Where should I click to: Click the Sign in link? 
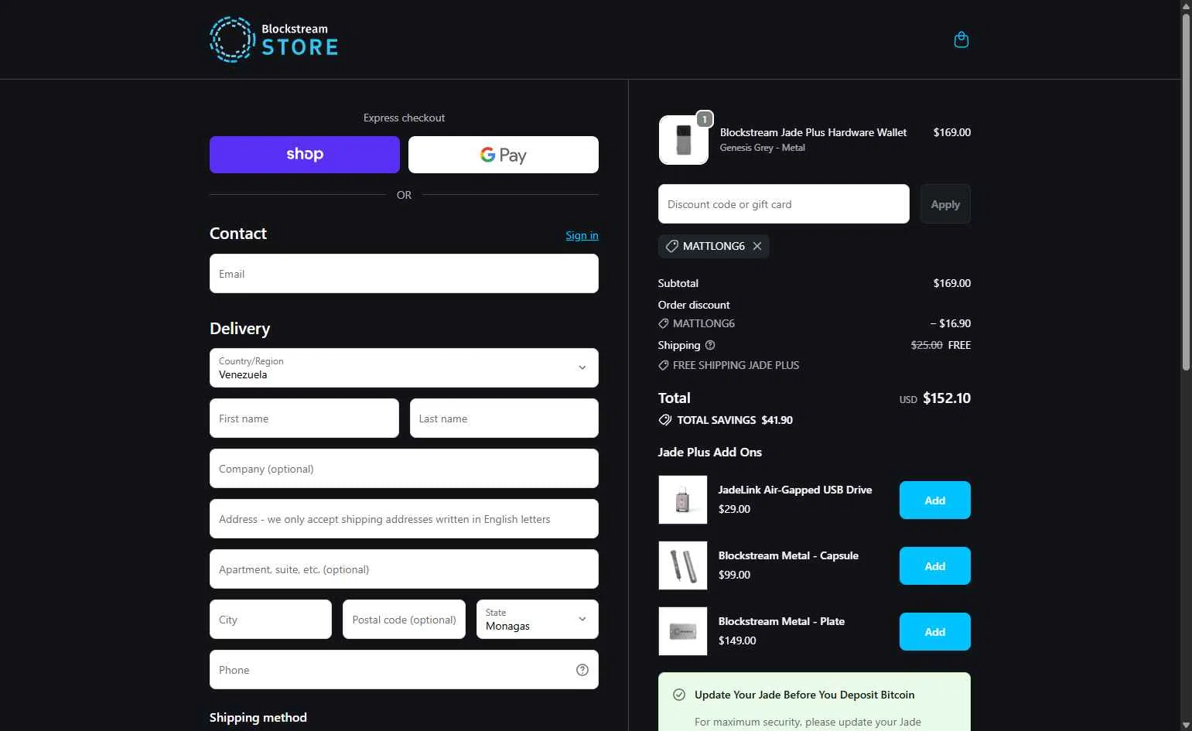tap(582, 235)
